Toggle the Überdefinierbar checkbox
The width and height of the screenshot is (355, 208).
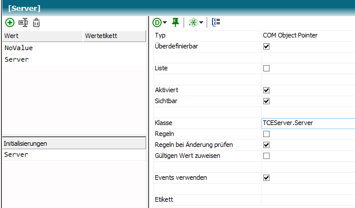(x=266, y=46)
